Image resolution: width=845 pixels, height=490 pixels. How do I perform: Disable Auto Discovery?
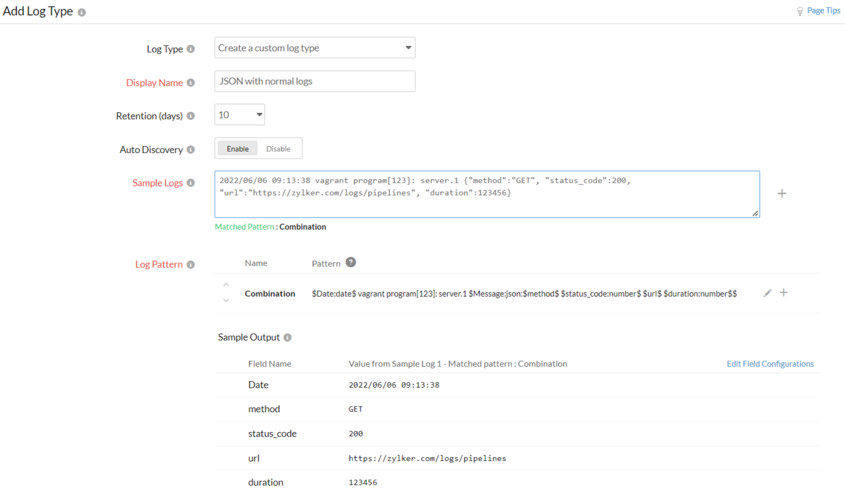(278, 148)
